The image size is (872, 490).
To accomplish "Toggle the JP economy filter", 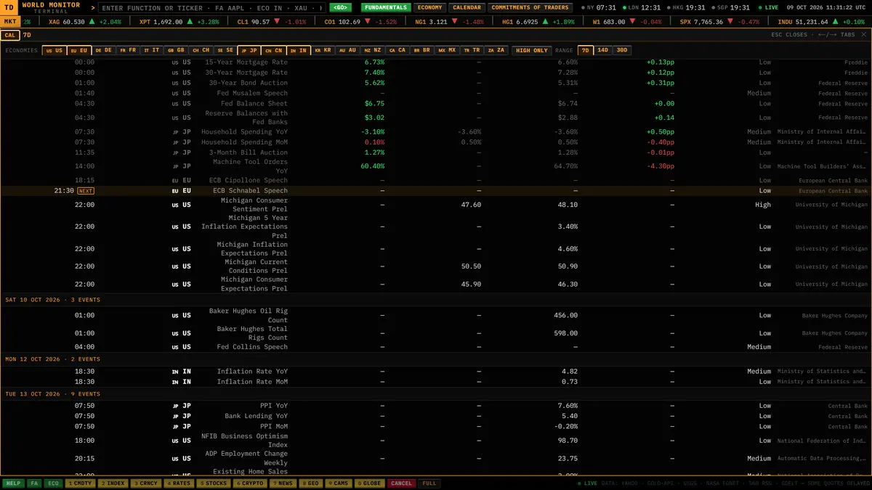I will [249, 51].
